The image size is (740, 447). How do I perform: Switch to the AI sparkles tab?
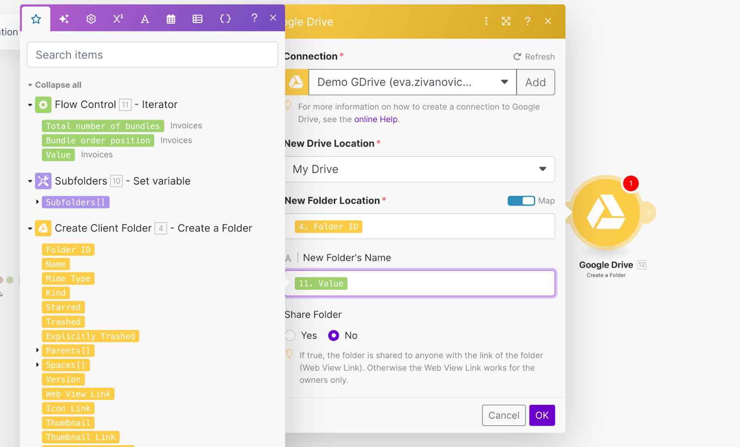pos(64,19)
